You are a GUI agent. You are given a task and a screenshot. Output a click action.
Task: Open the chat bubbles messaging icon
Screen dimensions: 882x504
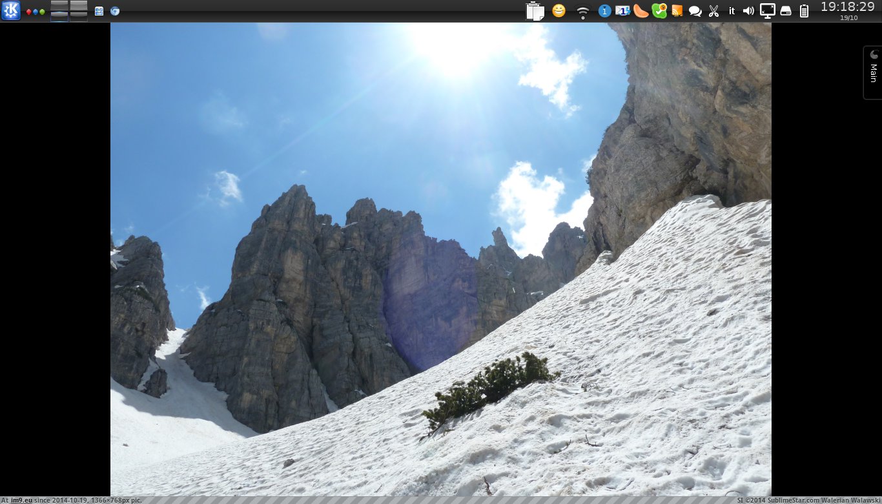pyautogui.click(x=695, y=11)
